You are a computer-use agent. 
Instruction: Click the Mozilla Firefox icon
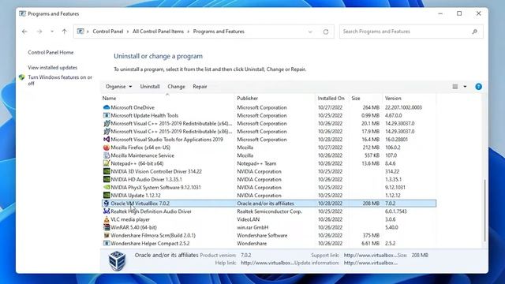click(x=107, y=148)
